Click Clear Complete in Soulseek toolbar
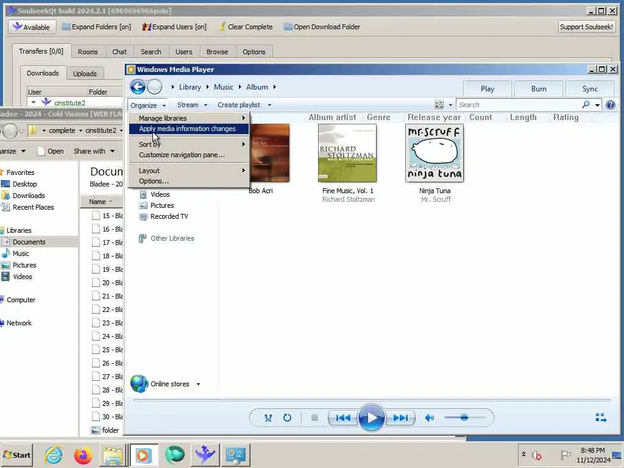This screenshot has width=624, height=468. (x=246, y=27)
